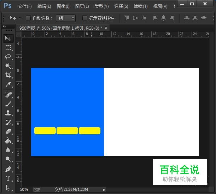Expand the toolbox using the double-arrow
216x194 pixels.
pyautogui.click(x=4, y=27)
